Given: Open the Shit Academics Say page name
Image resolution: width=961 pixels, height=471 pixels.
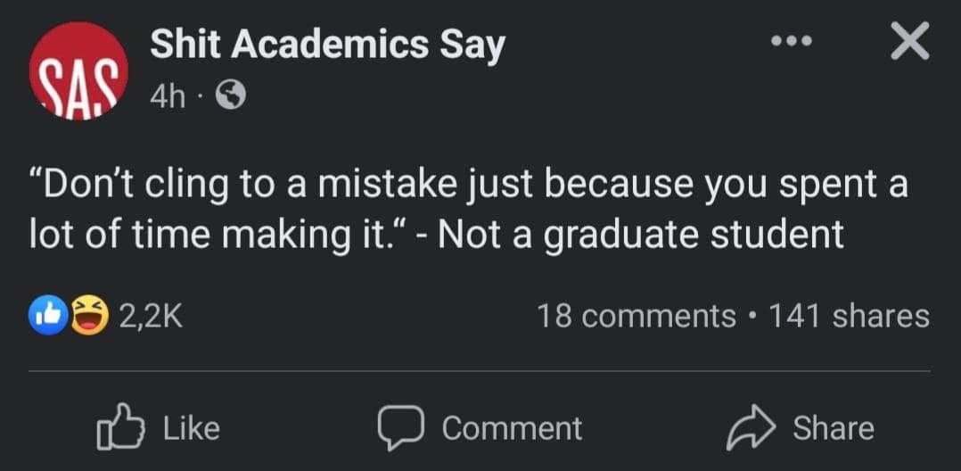Looking at the screenshot, I should click(327, 45).
